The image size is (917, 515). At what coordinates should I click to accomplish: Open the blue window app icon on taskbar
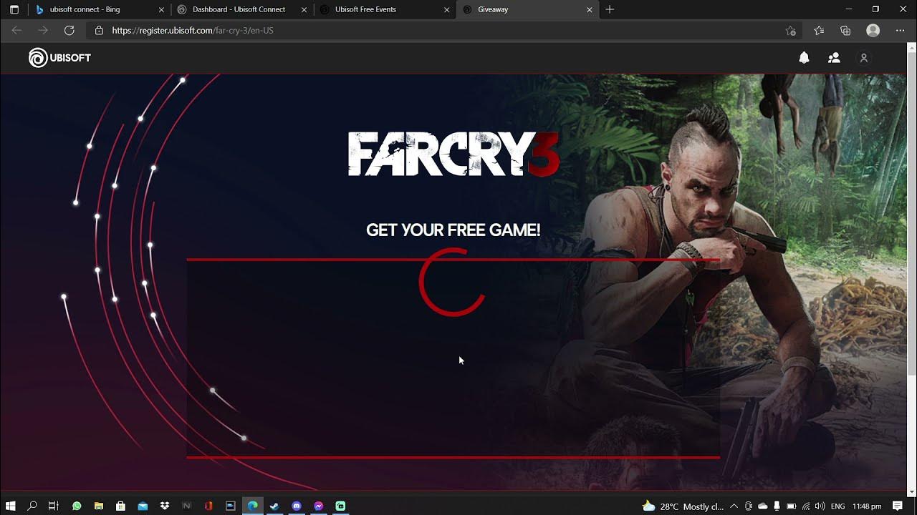point(231,506)
